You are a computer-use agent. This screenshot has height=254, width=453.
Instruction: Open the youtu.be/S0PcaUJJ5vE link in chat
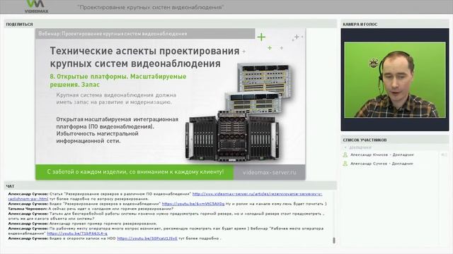point(147,238)
